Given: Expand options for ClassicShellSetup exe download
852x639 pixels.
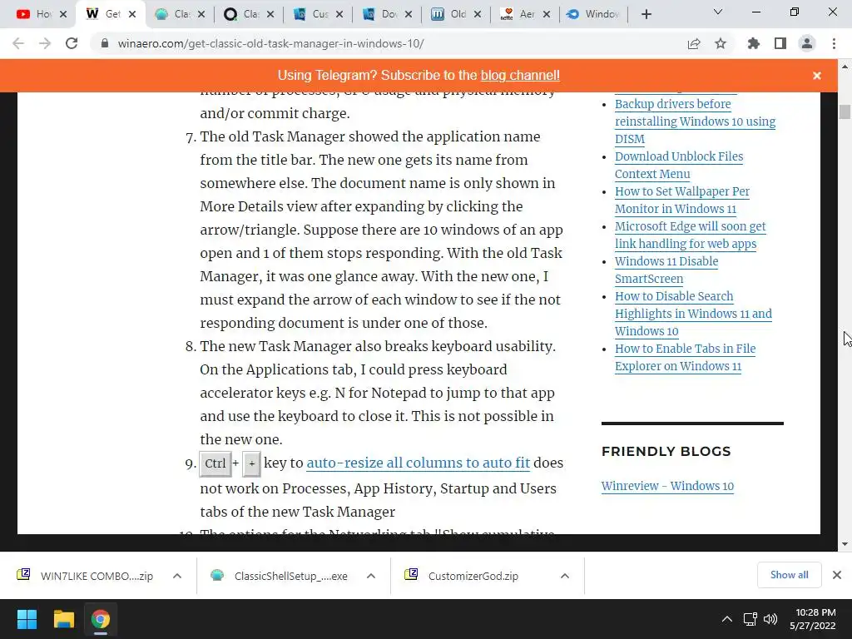Looking at the screenshot, I should pyautogui.click(x=371, y=576).
